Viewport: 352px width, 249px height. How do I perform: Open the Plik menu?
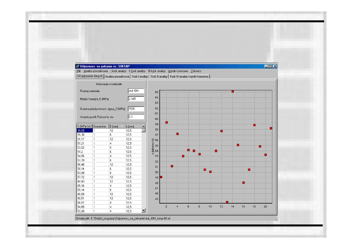[x=79, y=71]
